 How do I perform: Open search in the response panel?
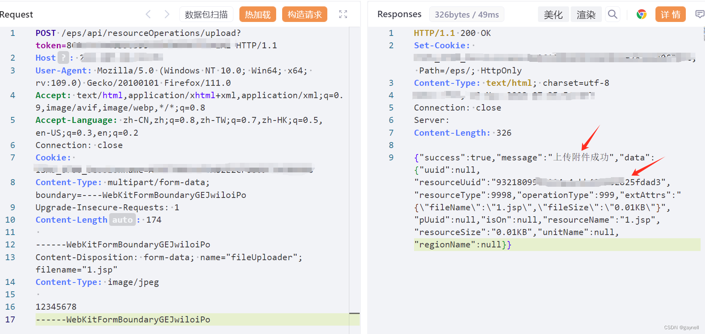coord(613,14)
